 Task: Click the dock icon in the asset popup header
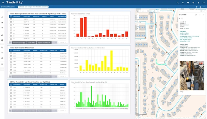click(x=196, y=15)
